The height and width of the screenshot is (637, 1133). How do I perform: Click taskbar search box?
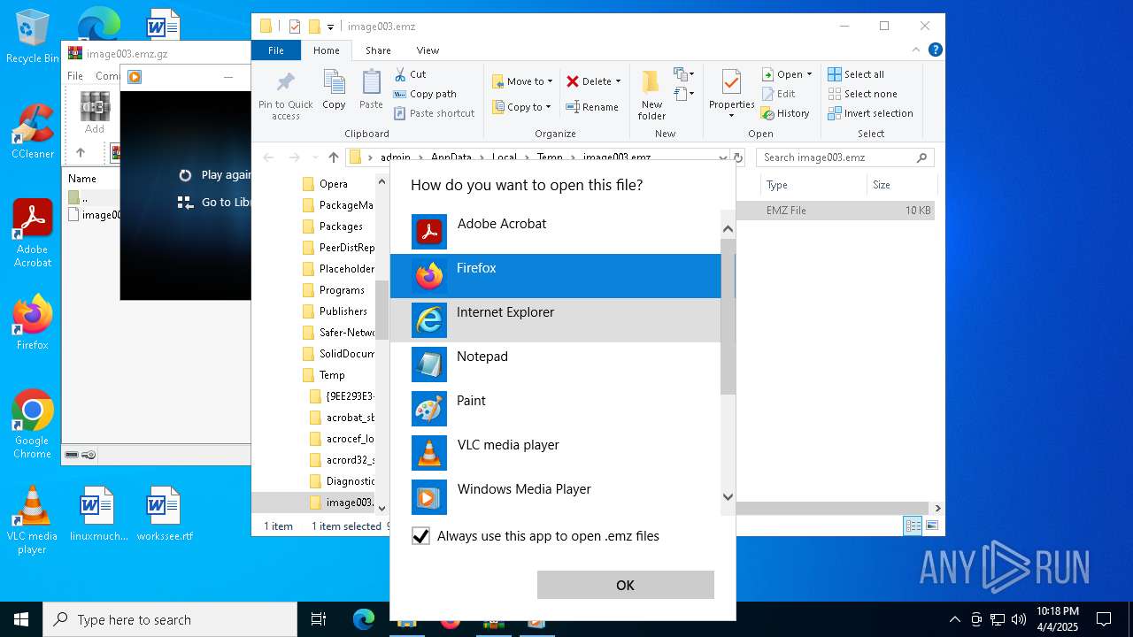pos(170,619)
